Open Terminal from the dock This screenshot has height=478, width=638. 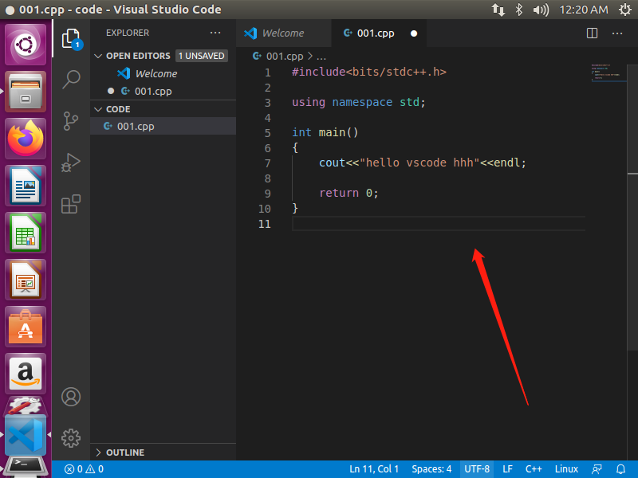pyautogui.click(x=26, y=468)
